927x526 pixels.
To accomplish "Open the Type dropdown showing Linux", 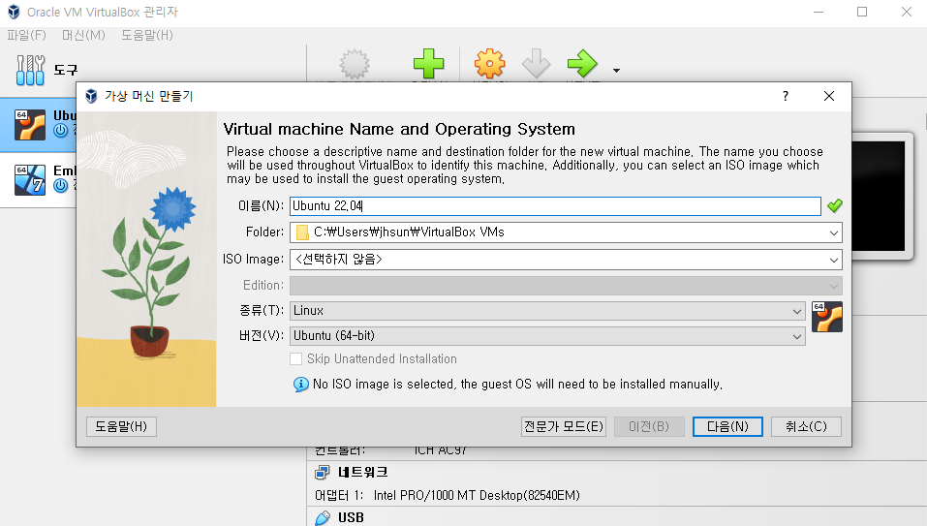I will coord(547,311).
